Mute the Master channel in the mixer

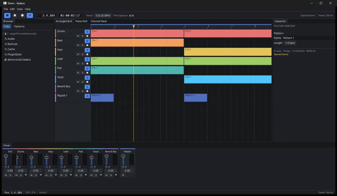[x=123, y=175]
